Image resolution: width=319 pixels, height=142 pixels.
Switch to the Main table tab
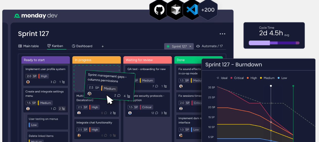coord(29,46)
